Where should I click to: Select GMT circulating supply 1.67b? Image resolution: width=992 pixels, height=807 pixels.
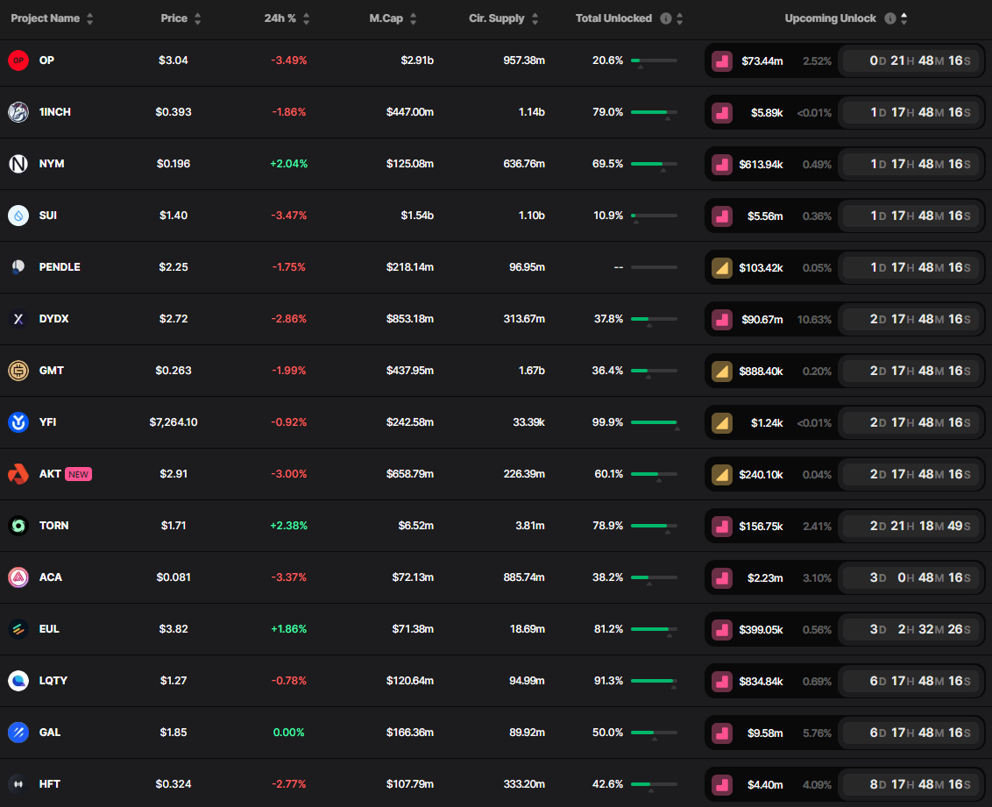(x=531, y=371)
